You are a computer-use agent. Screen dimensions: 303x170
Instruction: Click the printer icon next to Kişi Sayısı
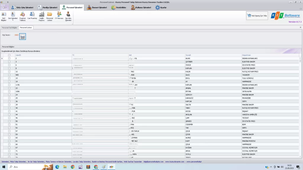[23, 36]
